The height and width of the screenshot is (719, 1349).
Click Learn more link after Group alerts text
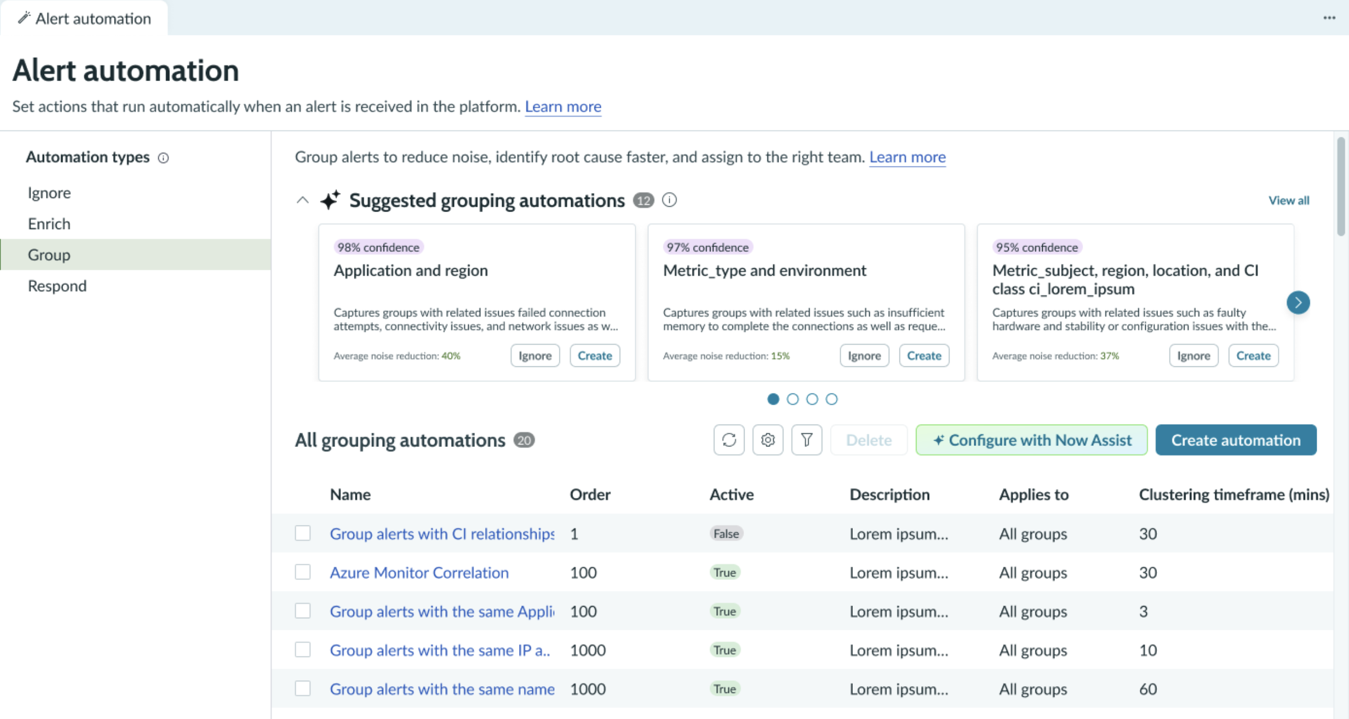coord(907,157)
